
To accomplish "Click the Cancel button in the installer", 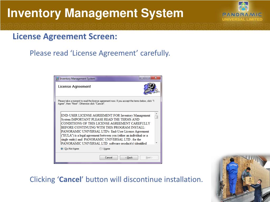I will pyautogui.click(x=109, y=158).
